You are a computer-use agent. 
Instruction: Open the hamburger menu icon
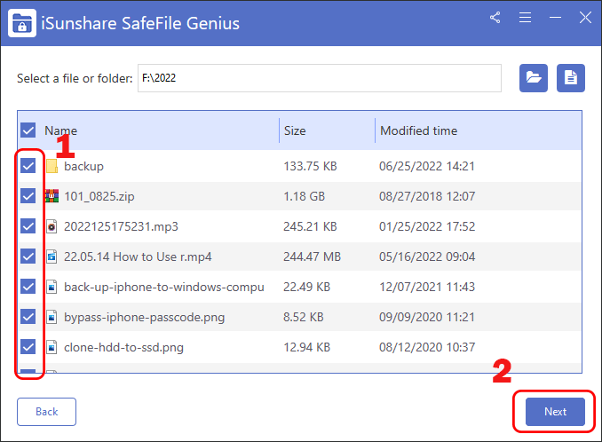[525, 17]
